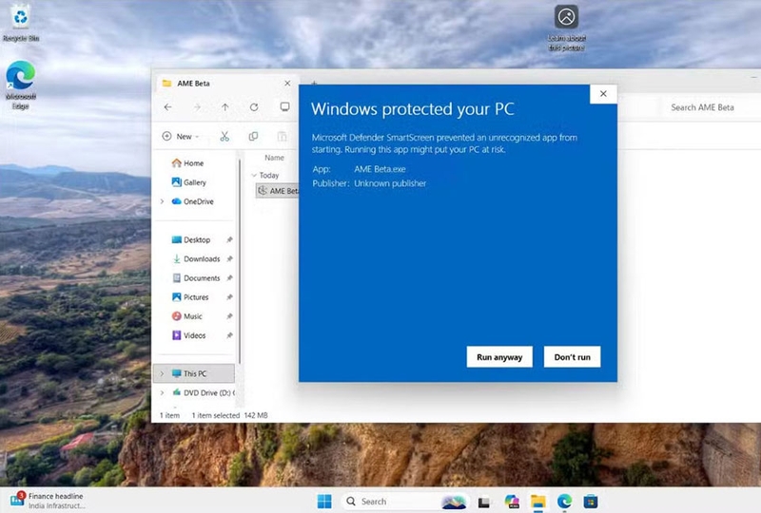Image resolution: width=761 pixels, height=513 pixels.
Task: Open Task View from taskbar
Action: click(484, 502)
